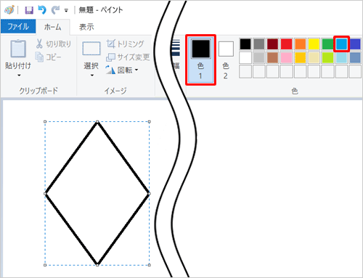Select the 色 1 foreground color box
The image size is (363, 278).
[200, 60]
